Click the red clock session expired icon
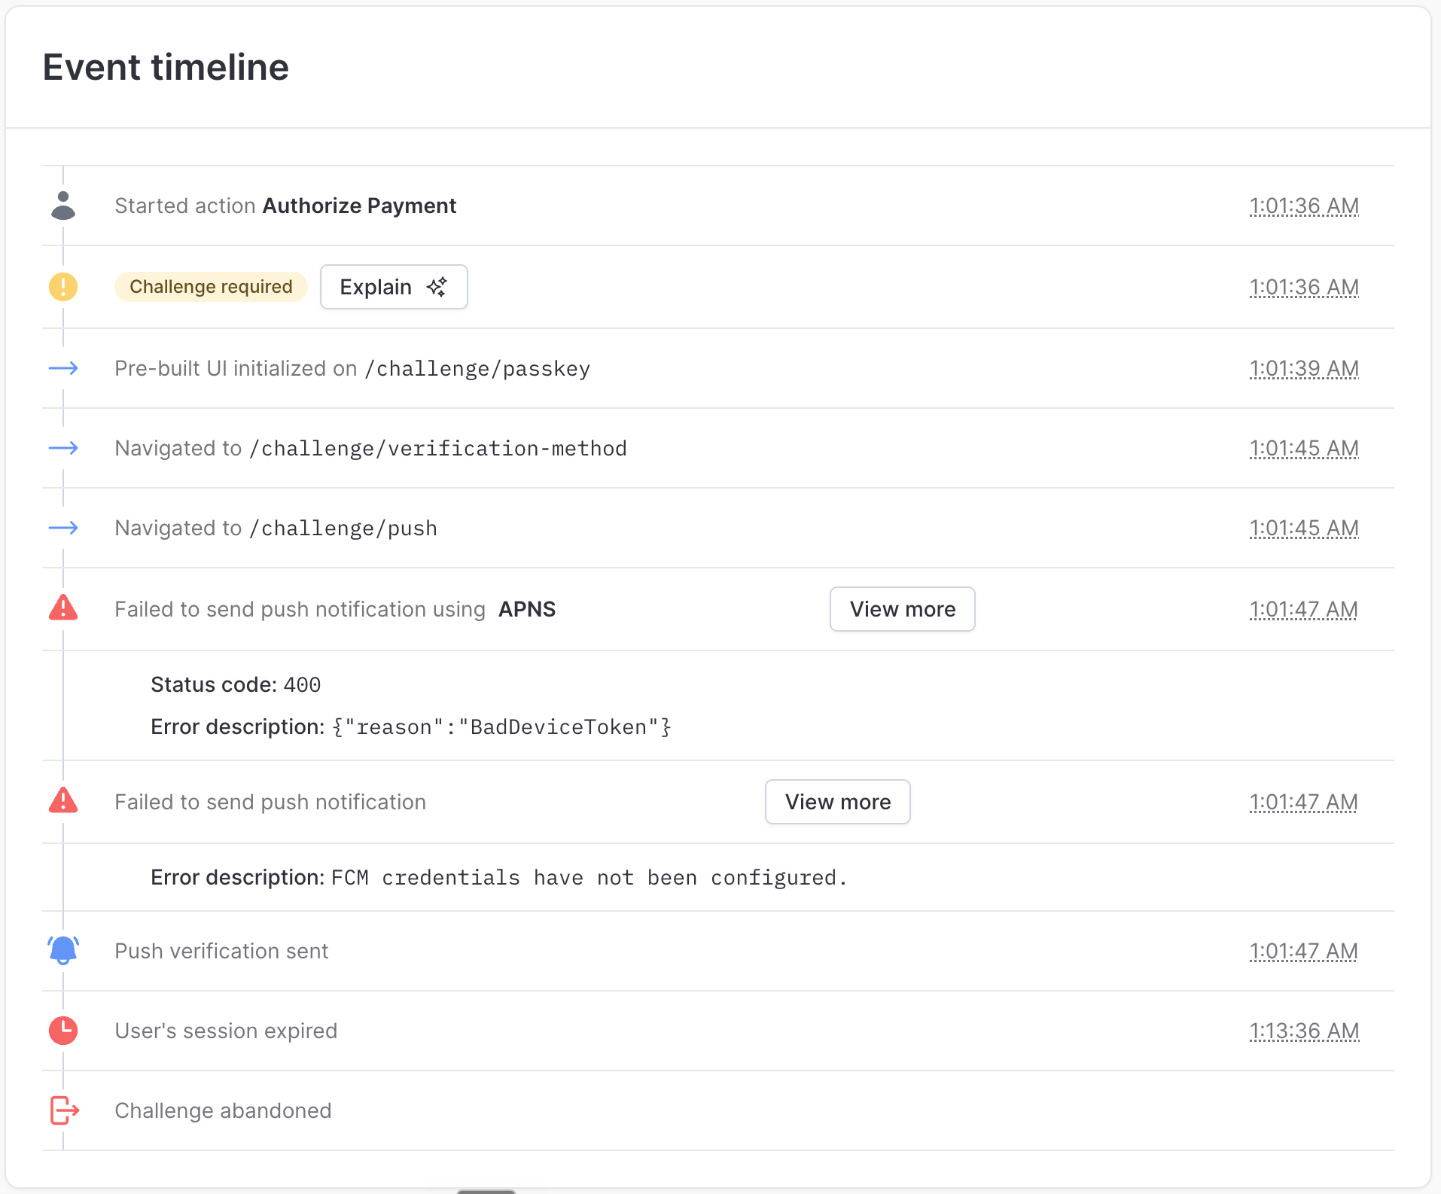1441x1194 pixels. 63,1031
